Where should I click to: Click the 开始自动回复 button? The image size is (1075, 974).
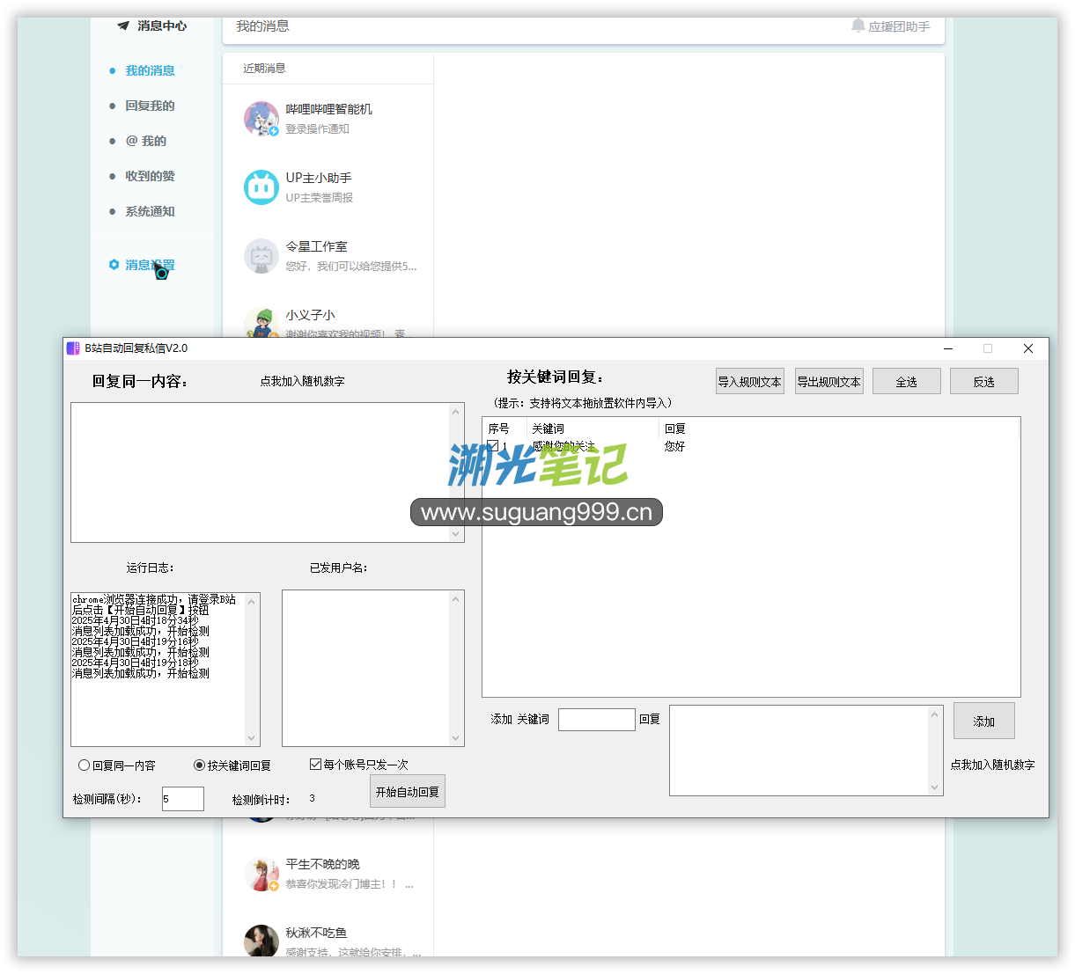click(407, 792)
